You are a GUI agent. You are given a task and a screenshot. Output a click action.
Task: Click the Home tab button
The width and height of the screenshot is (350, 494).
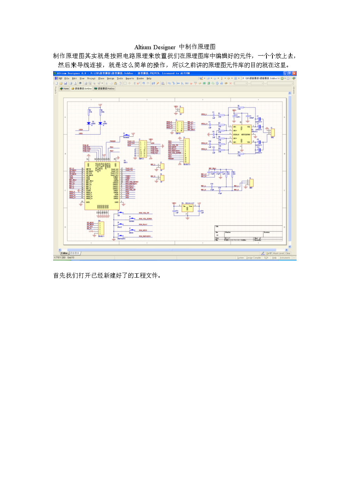coord(64,89)
